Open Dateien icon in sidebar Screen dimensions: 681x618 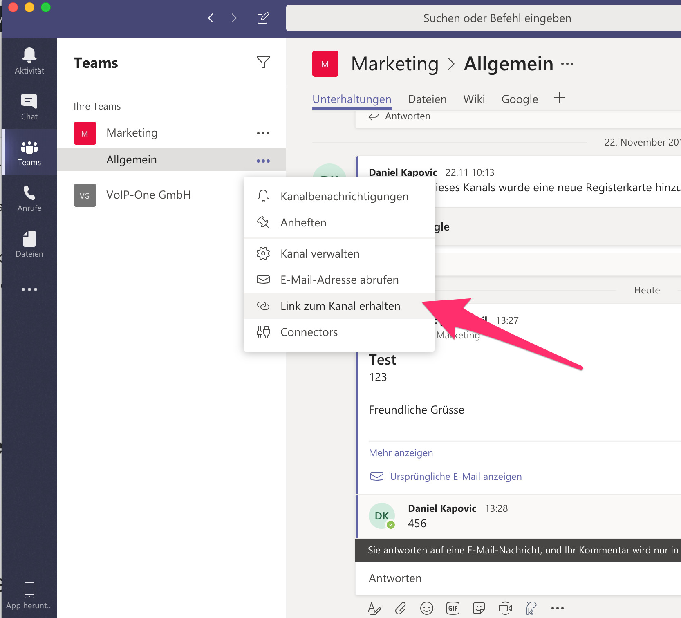(29, 244)
